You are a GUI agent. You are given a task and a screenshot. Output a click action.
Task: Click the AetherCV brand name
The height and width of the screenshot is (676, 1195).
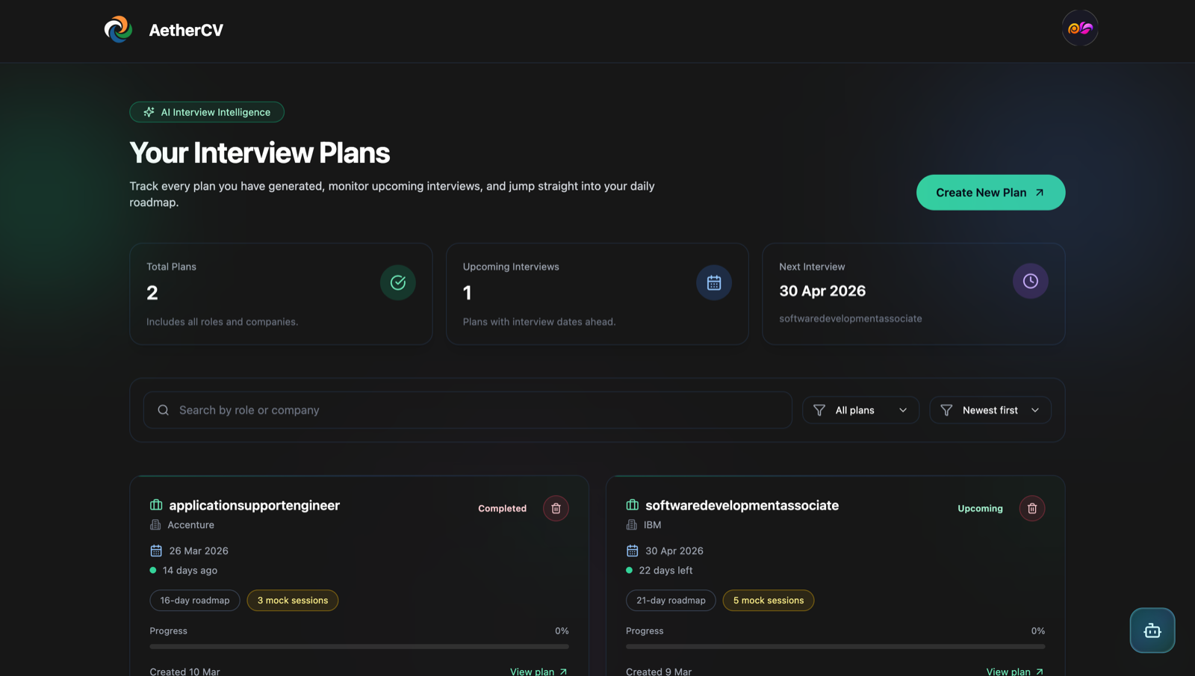tap(186, 30)
